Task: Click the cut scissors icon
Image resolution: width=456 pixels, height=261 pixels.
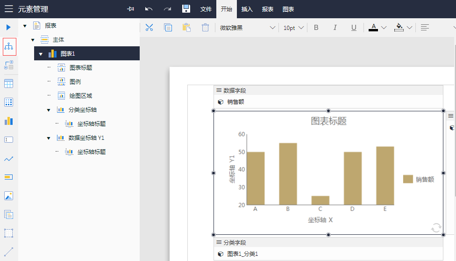Action: coord(149,28)
